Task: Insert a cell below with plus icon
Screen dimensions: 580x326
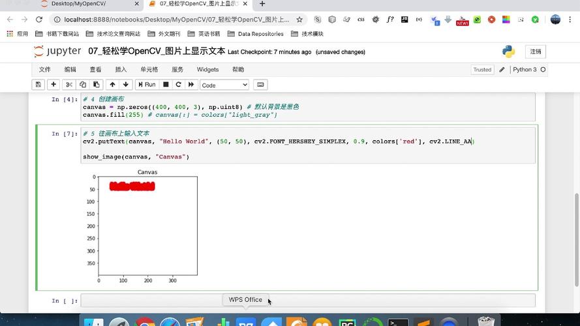Action: (x=53, y=85)
